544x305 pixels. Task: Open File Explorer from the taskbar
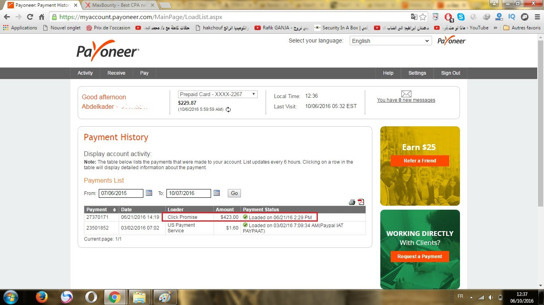(x=139, y=297)
